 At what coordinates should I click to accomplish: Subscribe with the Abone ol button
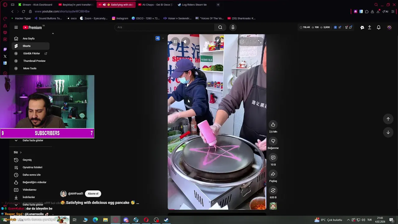tap(93, 194)
